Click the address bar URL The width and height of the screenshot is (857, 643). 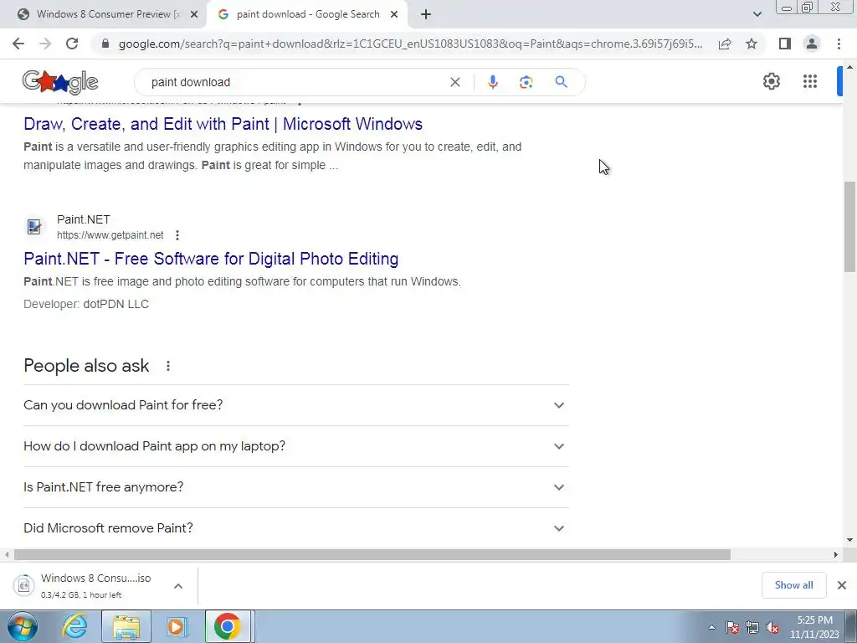pos(410,44)
